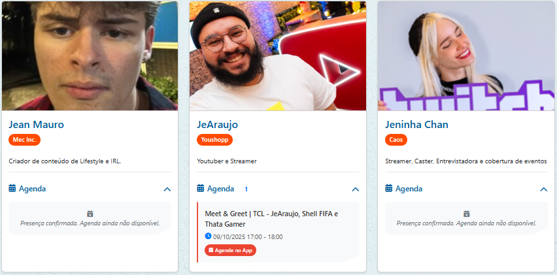Open the JeAraujo name link
The width and height of the screenshot is (557, 275).
(x=218, y=125)
